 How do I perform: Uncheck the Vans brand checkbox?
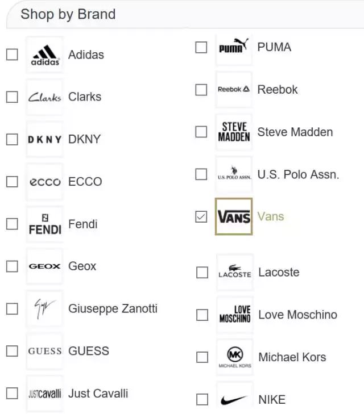point(201,217)
